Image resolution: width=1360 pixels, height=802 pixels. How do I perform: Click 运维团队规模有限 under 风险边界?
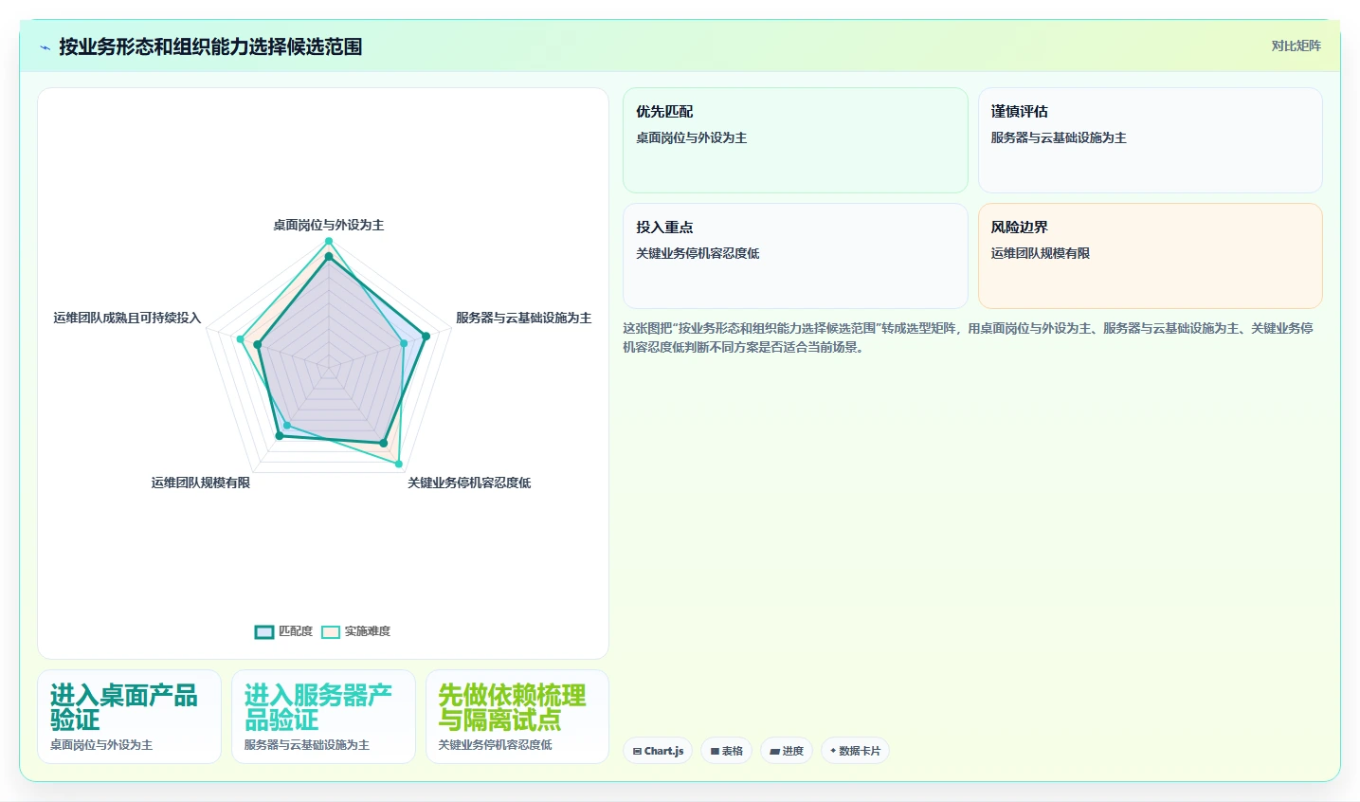click(1041, 253)
